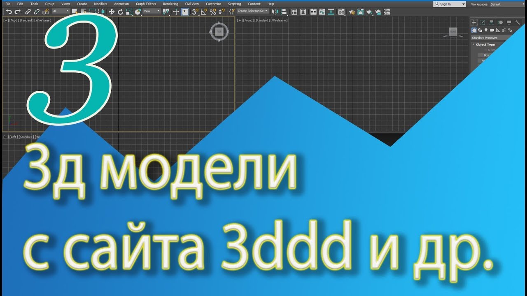Image resolution: width=527 pixels, height=296 pixels.
Task: Toggle Select and Manipulate mode
Action: pos(176,12)
